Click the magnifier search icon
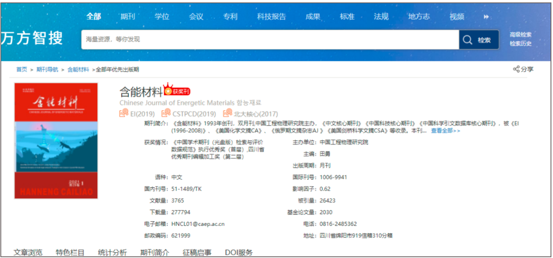This screenshot has height=258, width=553. pyautogui.click(x=468, y=40)
